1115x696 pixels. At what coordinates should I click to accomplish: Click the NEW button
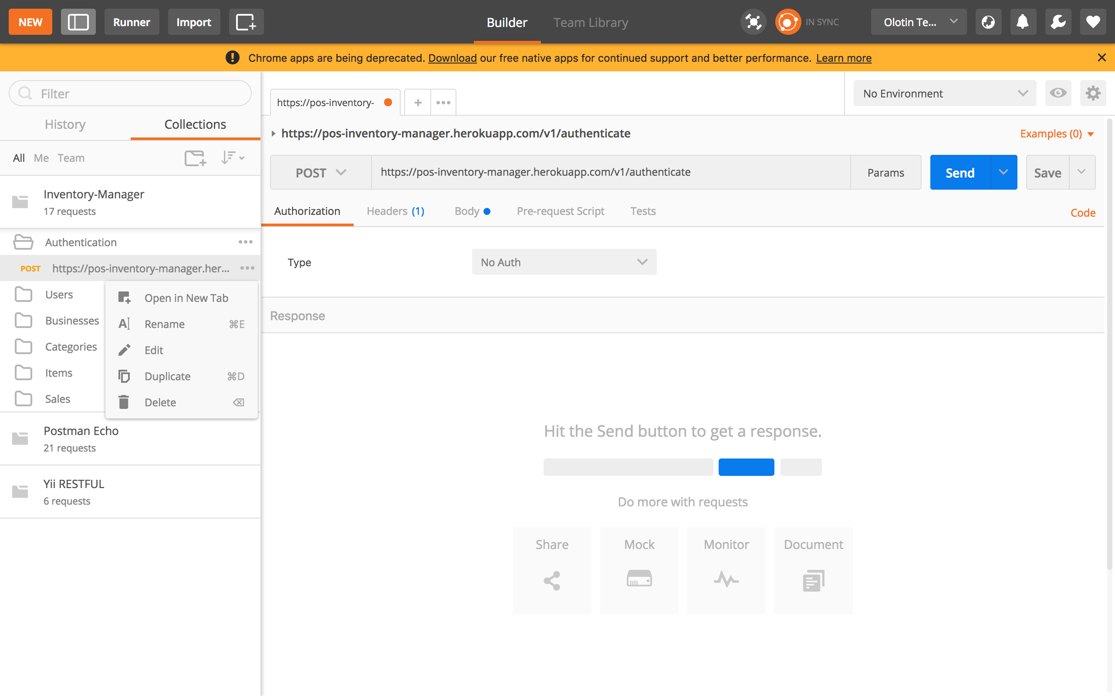[30, 22]
